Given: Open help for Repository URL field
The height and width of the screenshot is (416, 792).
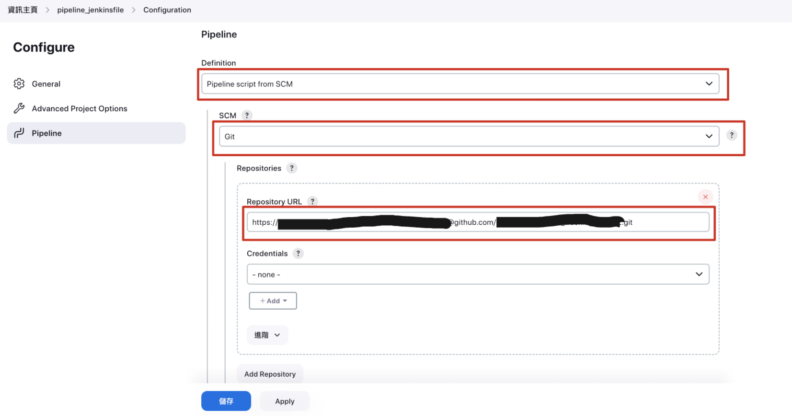Looking at the screenshot, I should click(312, 201).
